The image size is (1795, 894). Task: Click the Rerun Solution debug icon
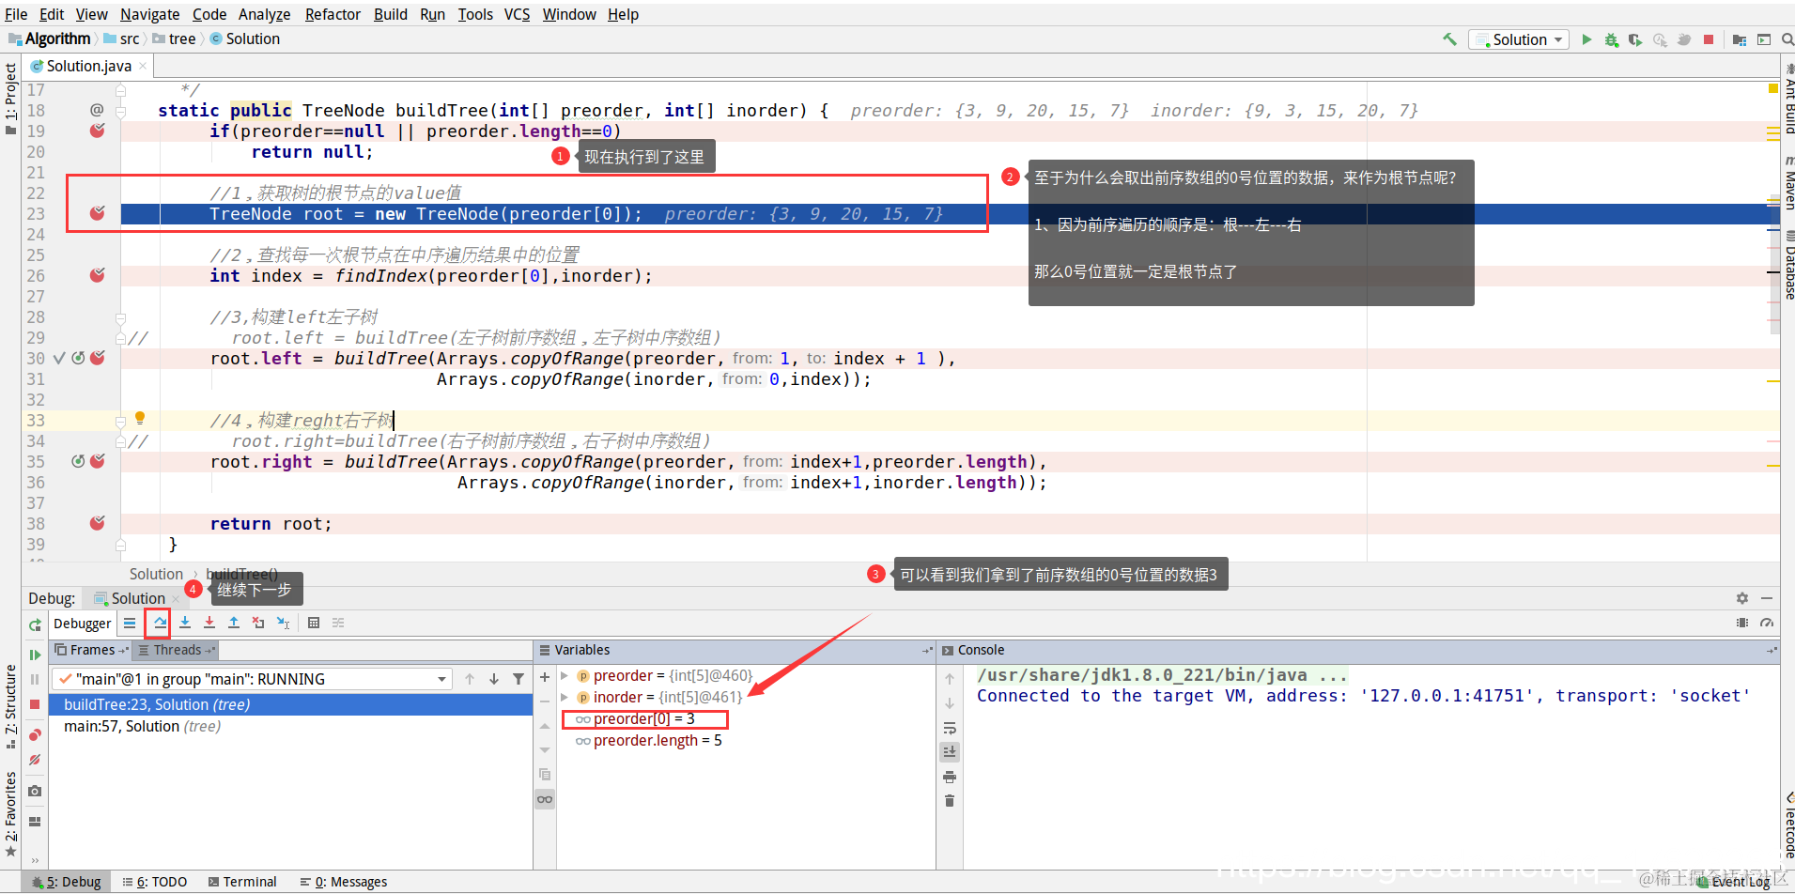35,624
